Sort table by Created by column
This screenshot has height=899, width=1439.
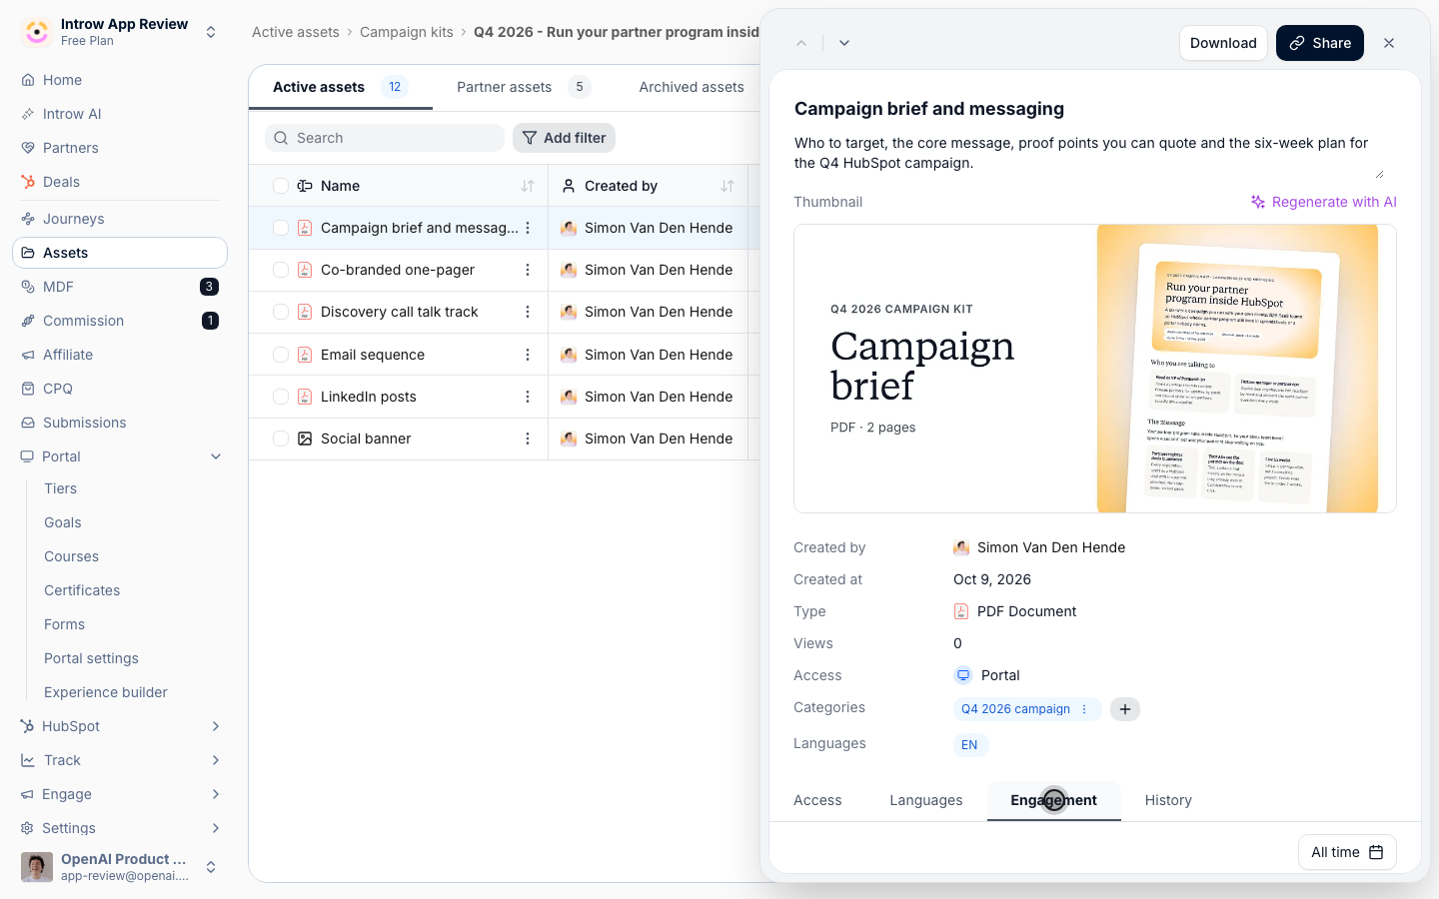coord(727,186)
